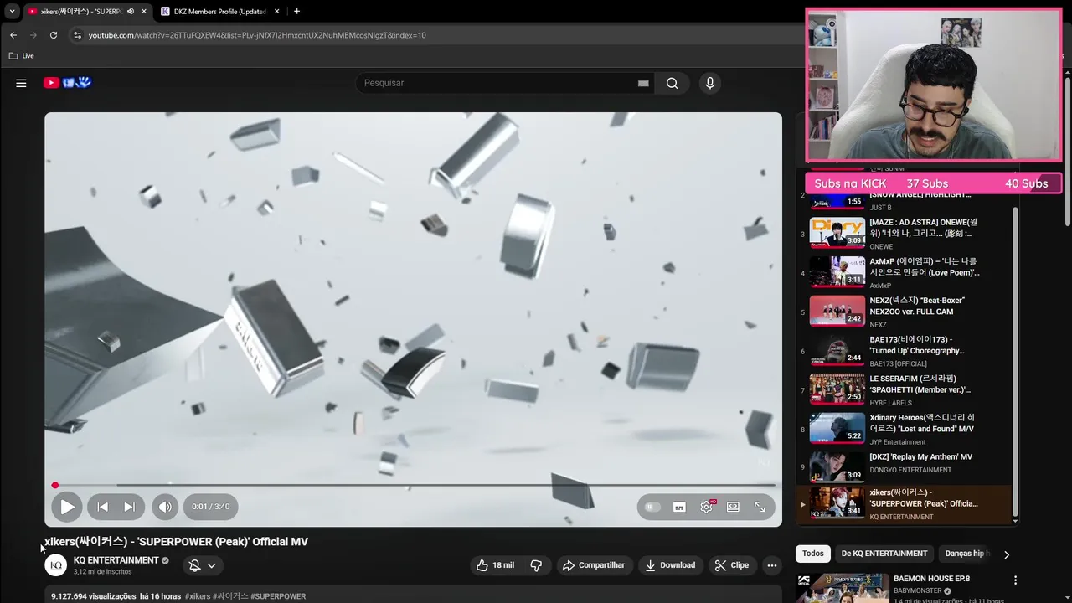This screenshot has width=1072, height=603.
Task: Play NEXZ Beat-Boxer playlist item
Action: (904, 312)
